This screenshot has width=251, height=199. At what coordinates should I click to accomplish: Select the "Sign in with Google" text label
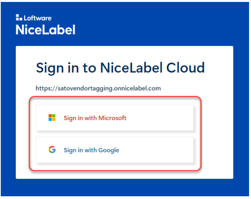[92, 150]
